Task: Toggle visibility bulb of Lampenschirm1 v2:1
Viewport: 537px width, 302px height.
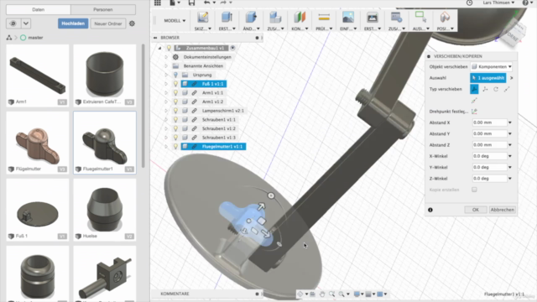Action: [x=175, y=111]
